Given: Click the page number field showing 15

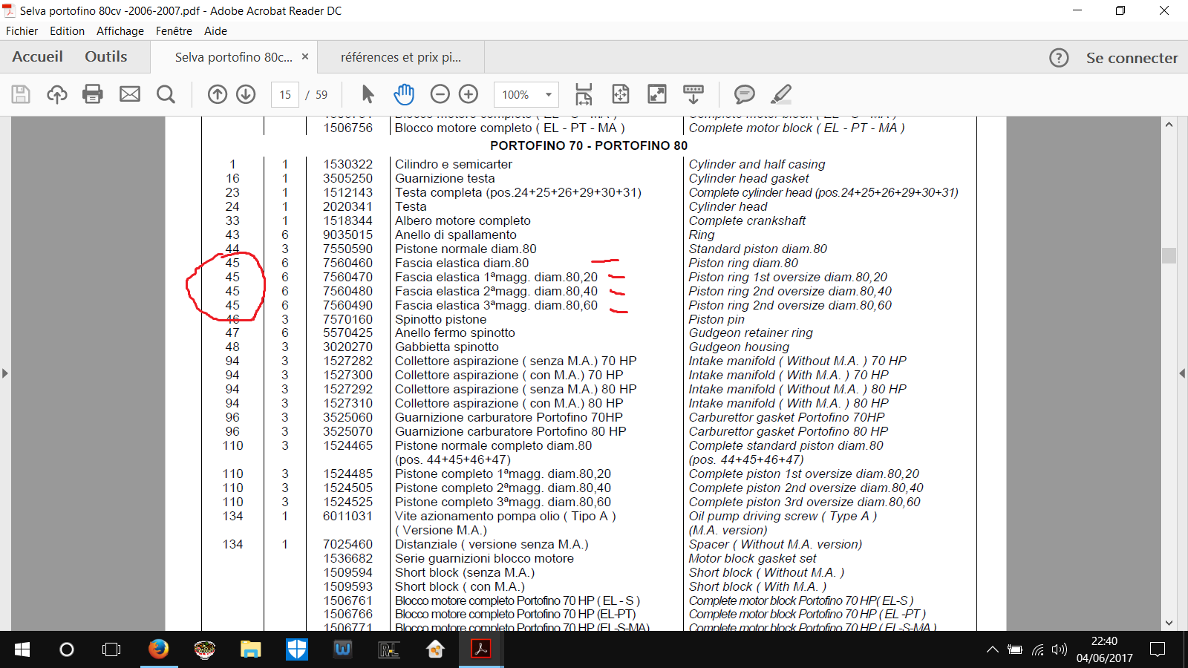Looking at the screenshot, I should coord(285,94).
